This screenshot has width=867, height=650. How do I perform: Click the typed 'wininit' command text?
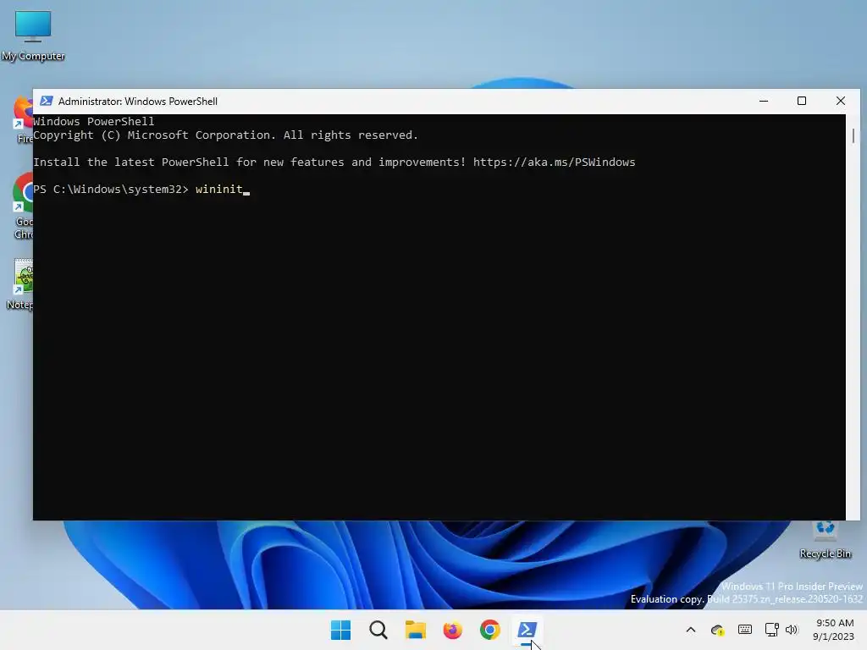(219, 189)
